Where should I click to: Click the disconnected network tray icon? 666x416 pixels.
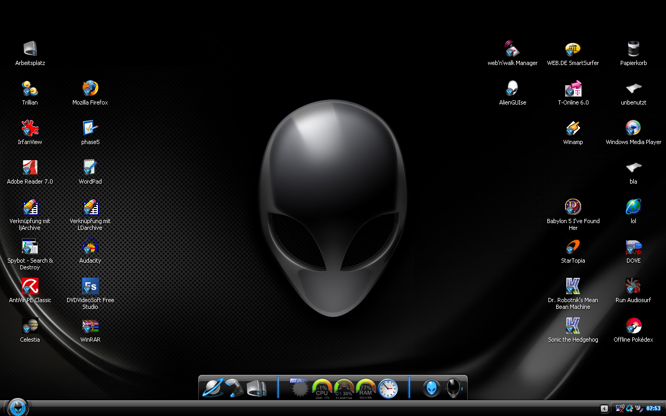(620, 408)
